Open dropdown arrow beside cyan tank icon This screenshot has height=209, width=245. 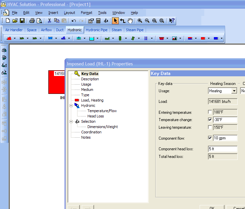pyautogui.click(x=97, y=38)
